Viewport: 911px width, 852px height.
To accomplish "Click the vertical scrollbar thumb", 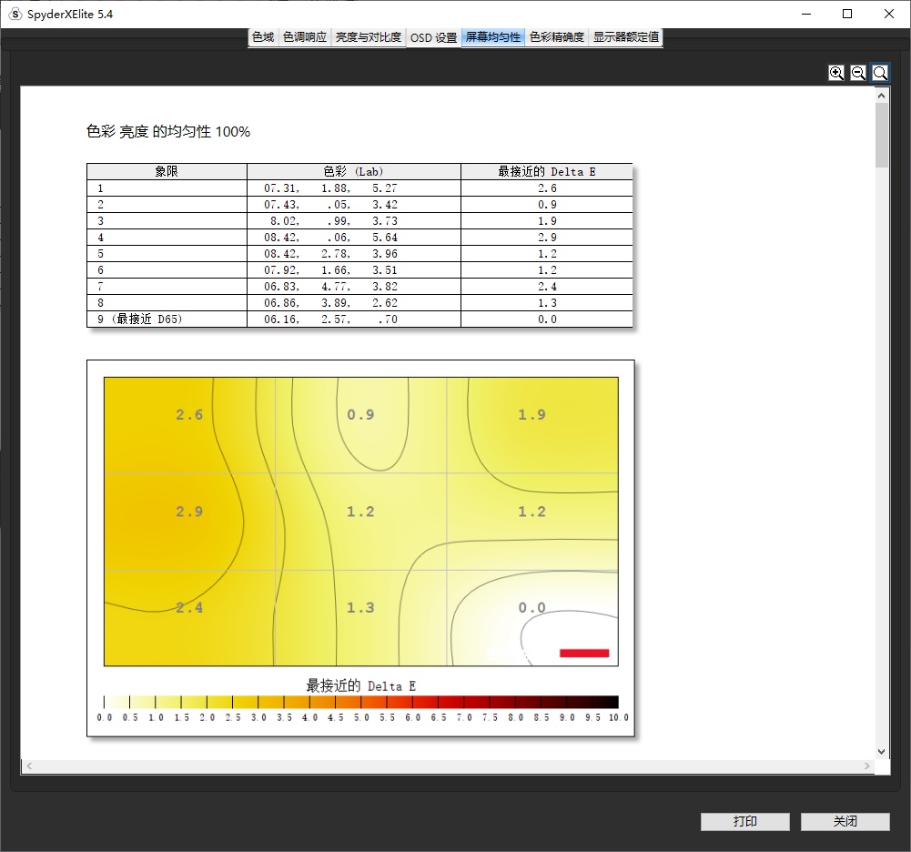I will 881,135.
